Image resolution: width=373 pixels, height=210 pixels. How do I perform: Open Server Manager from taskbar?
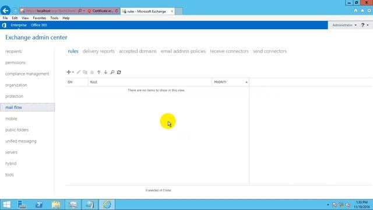tap(22, 205)
